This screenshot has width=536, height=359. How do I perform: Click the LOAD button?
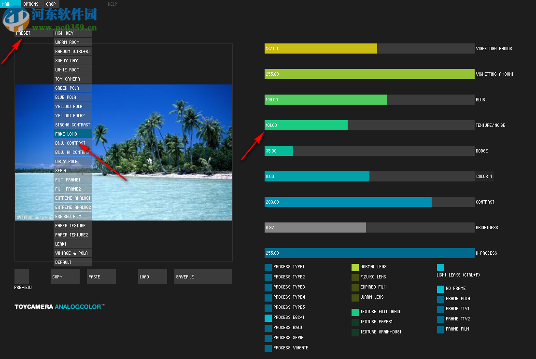click(x=153, y=276)
